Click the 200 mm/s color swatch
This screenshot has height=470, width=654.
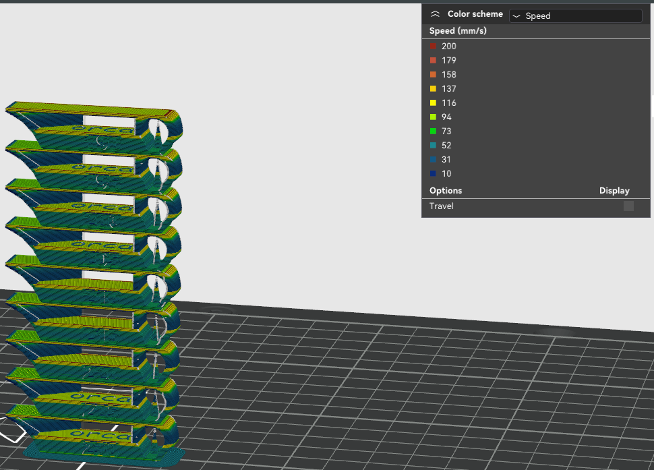[x=433, y=47]
